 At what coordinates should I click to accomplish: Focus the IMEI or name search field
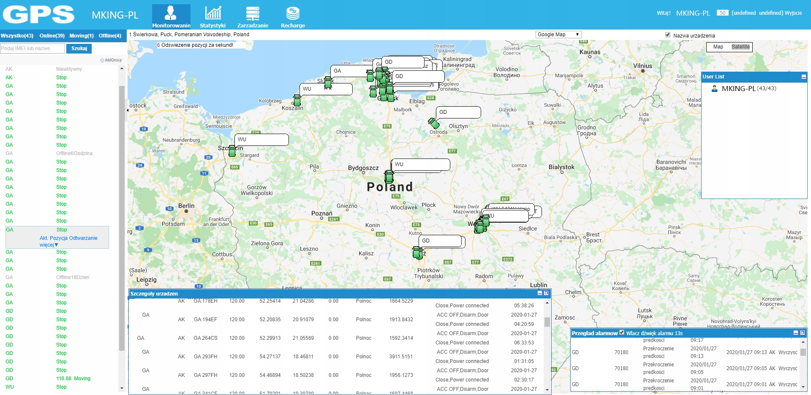pos(33,48)
